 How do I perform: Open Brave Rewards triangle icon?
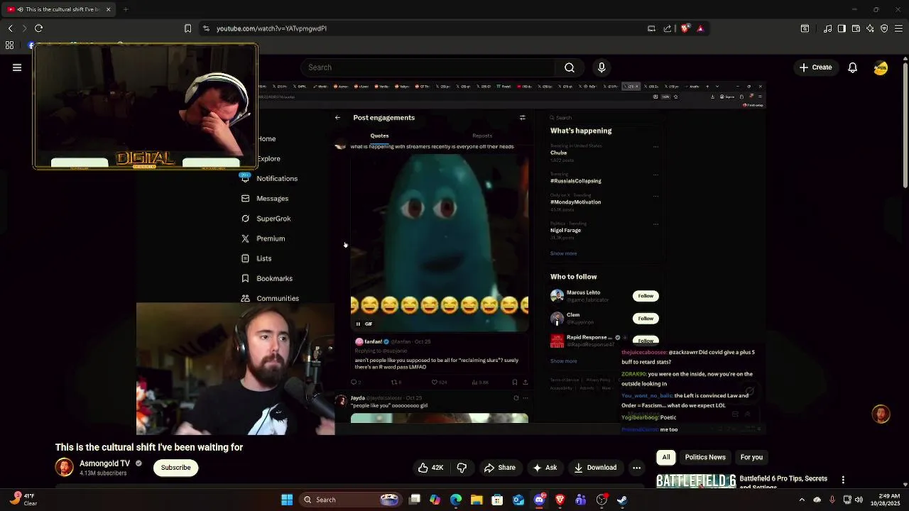tap(700, 28)
